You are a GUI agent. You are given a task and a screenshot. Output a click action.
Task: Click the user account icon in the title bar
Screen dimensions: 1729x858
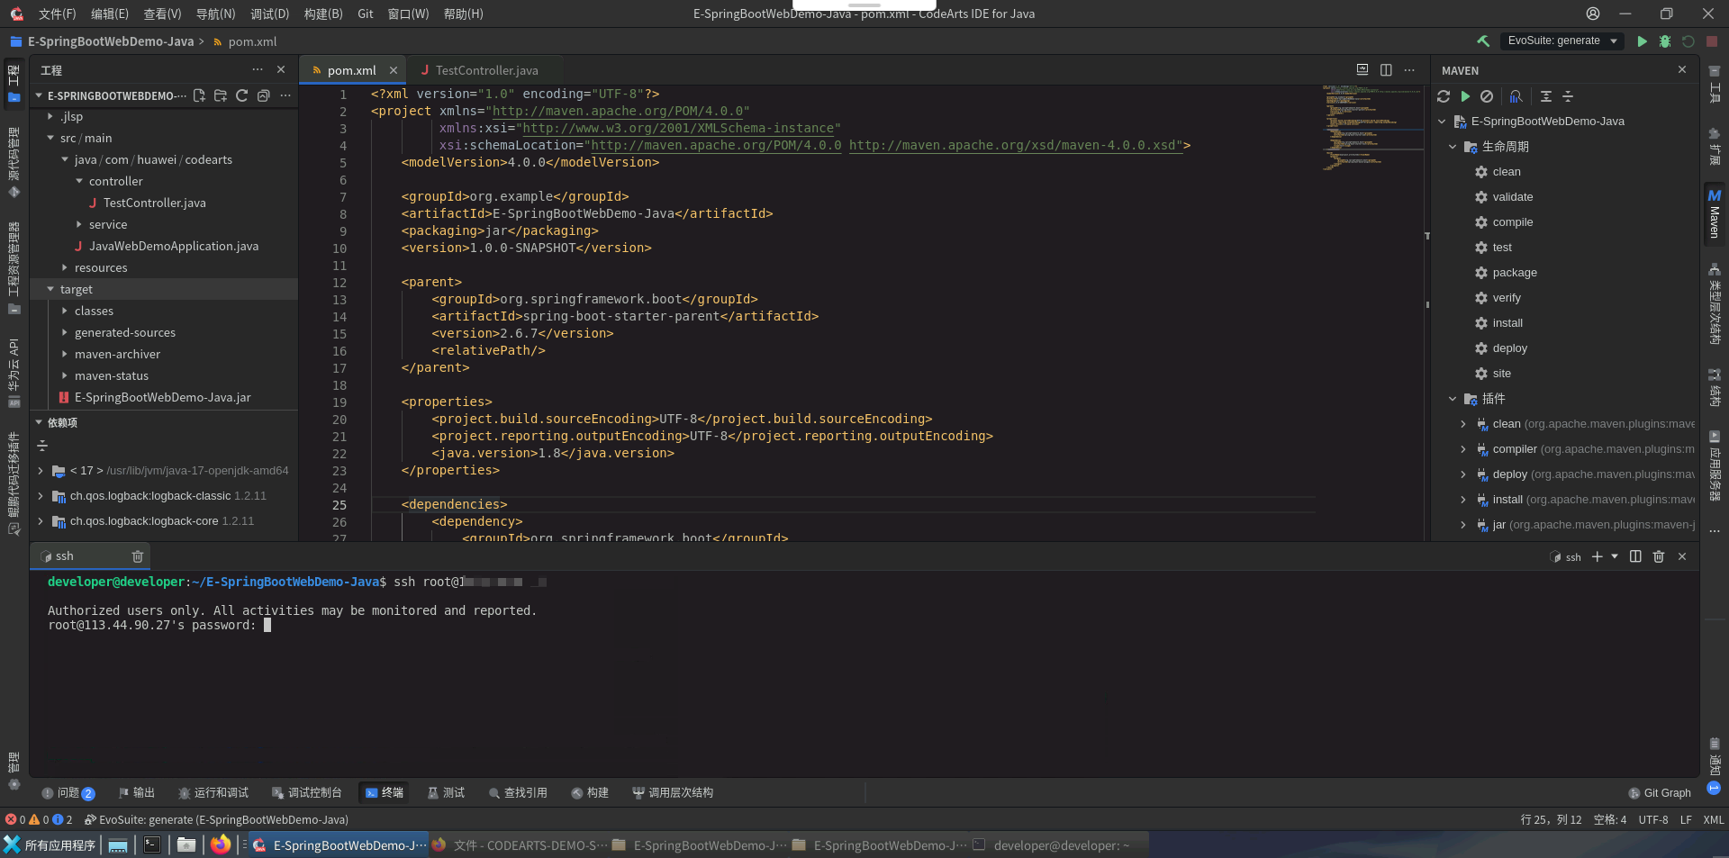[1593, 14]
